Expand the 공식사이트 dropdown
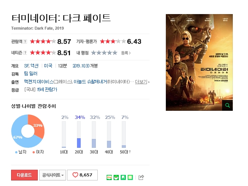Viewport: 248px width, 186px height. [53, 175]
